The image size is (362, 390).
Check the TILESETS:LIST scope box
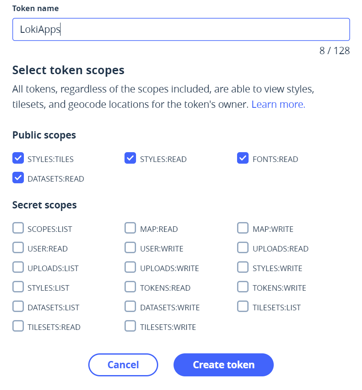tap(243, 307)
